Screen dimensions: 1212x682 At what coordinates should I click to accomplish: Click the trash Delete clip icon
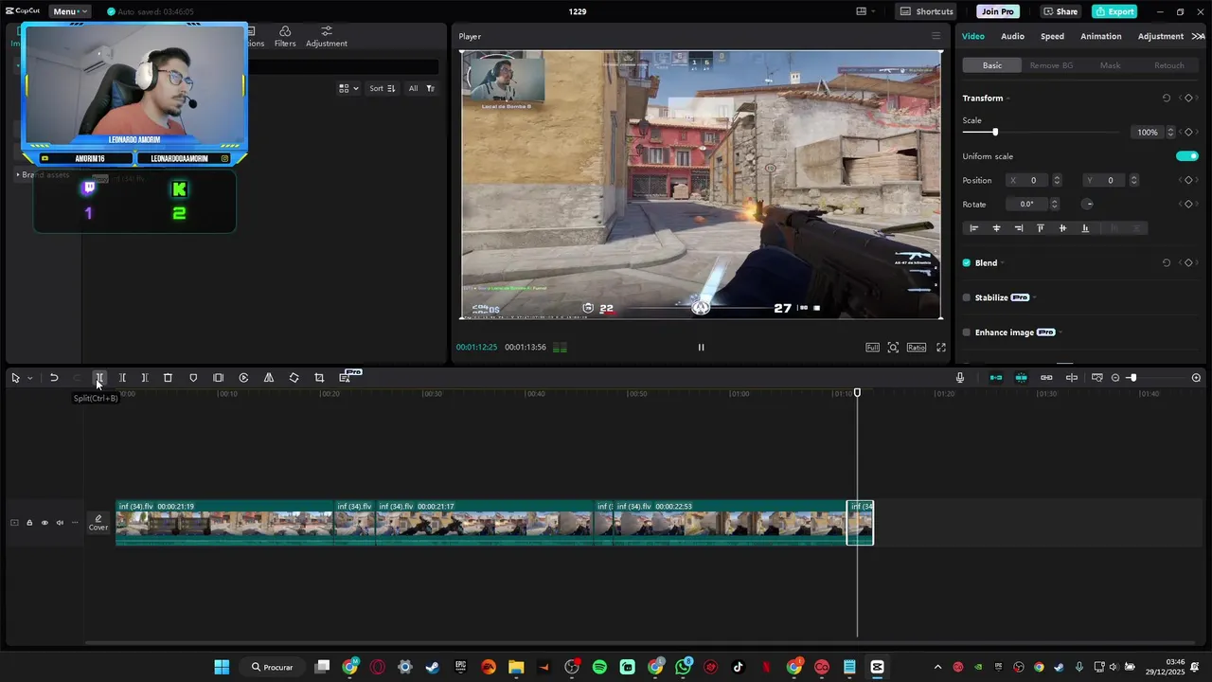coord(168,378)
